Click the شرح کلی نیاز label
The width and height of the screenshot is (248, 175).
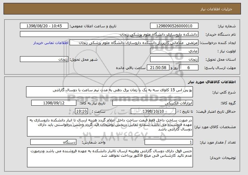click(x=224, y=92)
